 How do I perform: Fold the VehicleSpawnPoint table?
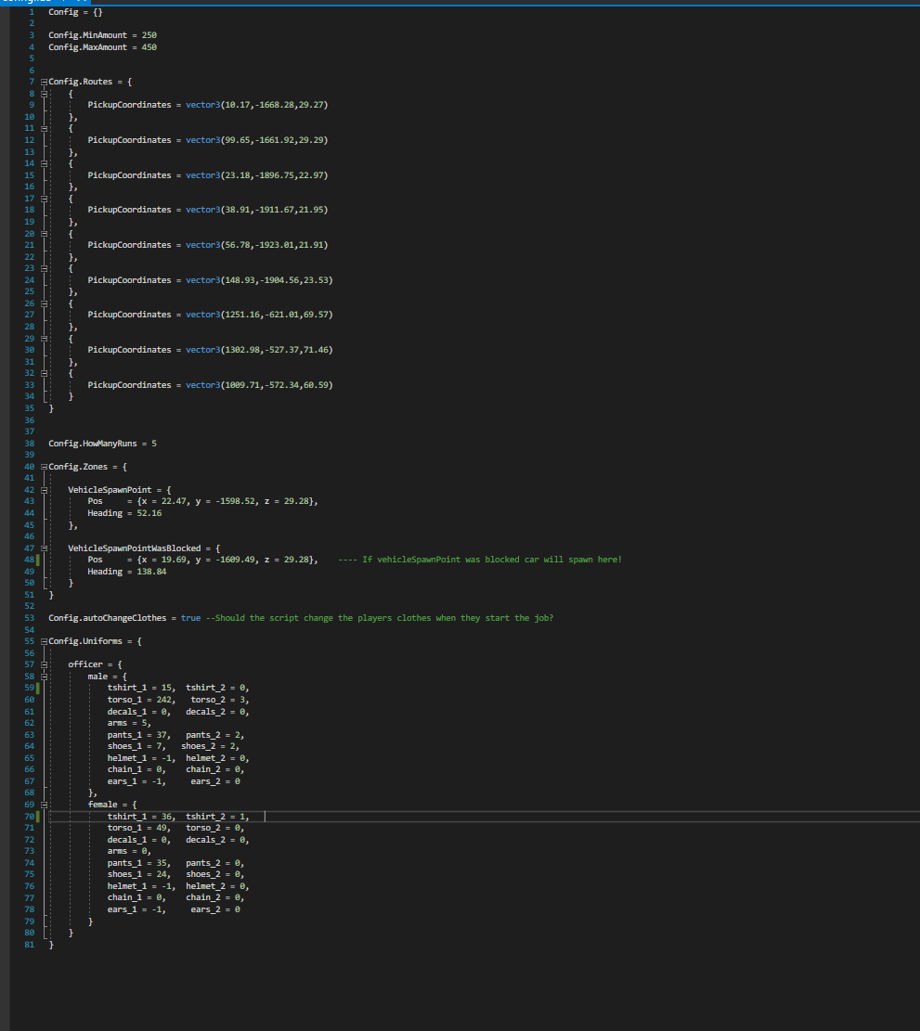tap(44, 490)
